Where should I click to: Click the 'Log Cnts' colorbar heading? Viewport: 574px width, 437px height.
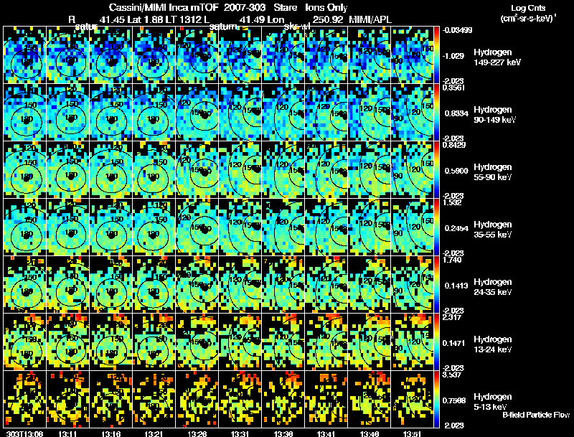[528, 8]
